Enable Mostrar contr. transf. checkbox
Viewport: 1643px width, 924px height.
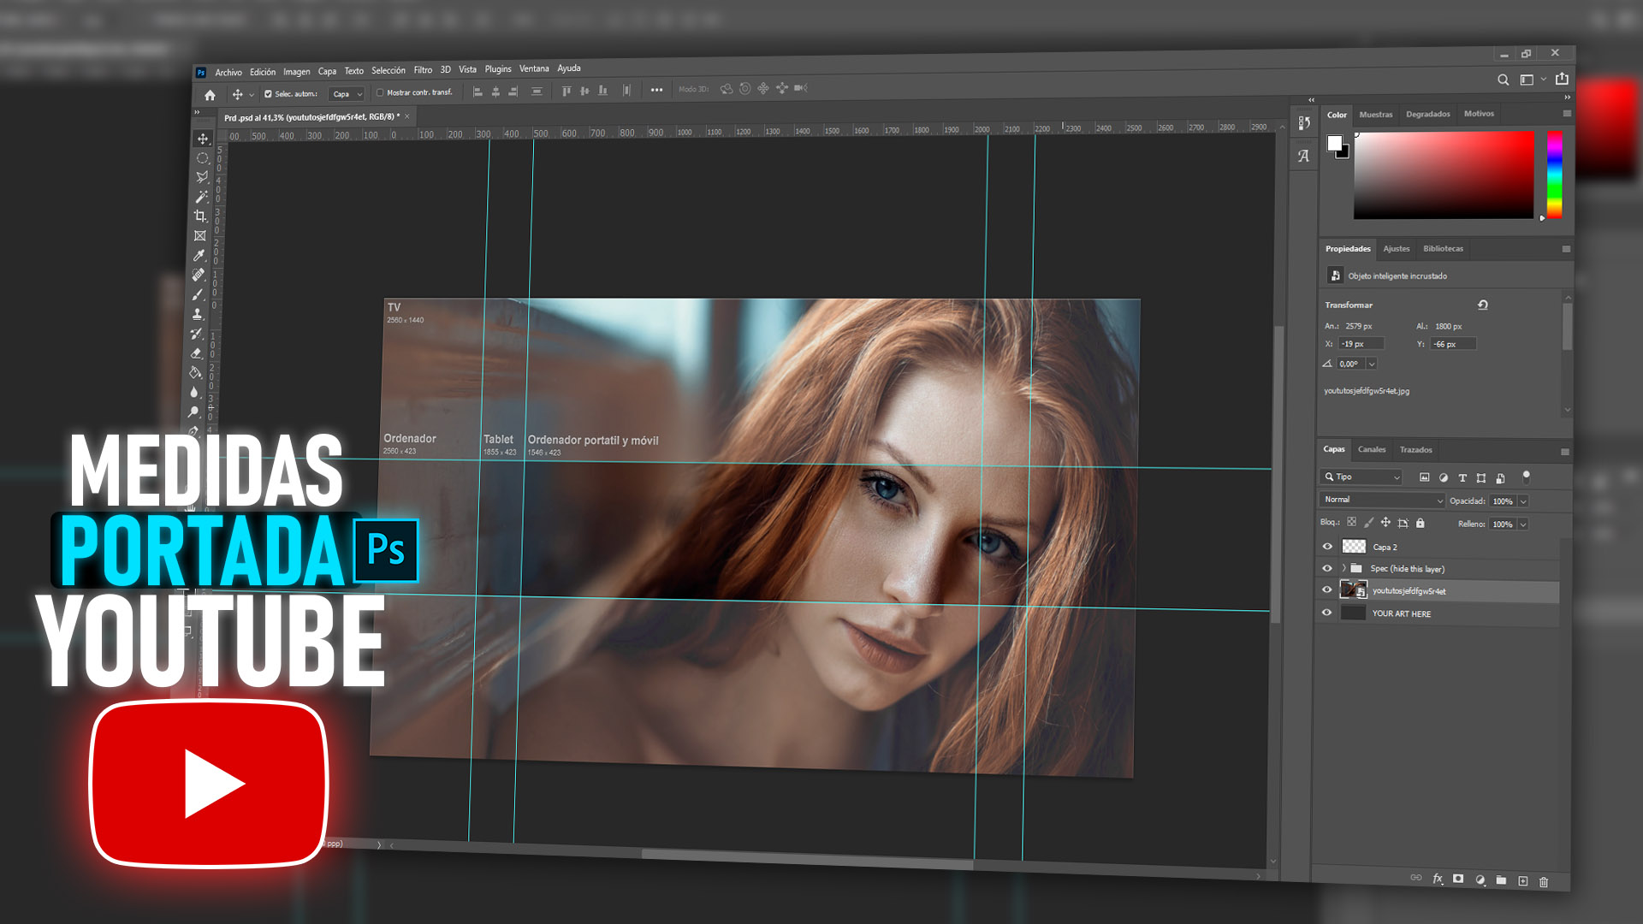tap(380, 93)
